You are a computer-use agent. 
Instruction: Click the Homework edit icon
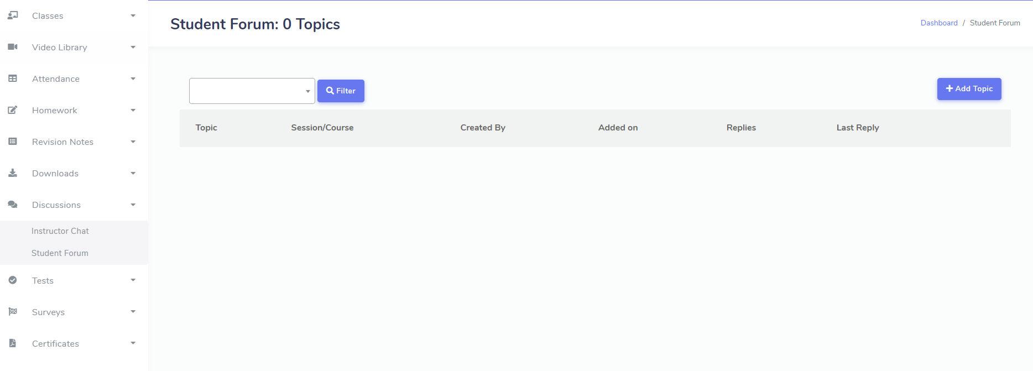click(x=13, y=110)
